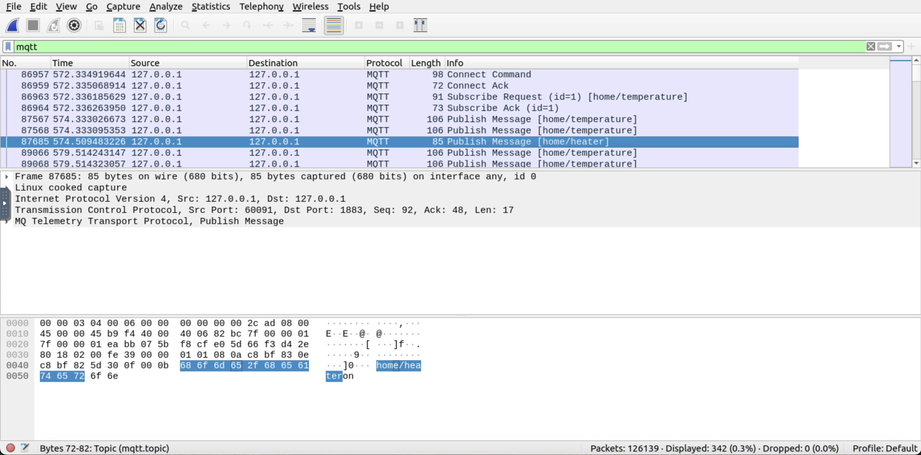Image resolution: width=921 pixels, height=455 pixels.
Task: Zoom out main window text
Action: coord(379,25)
